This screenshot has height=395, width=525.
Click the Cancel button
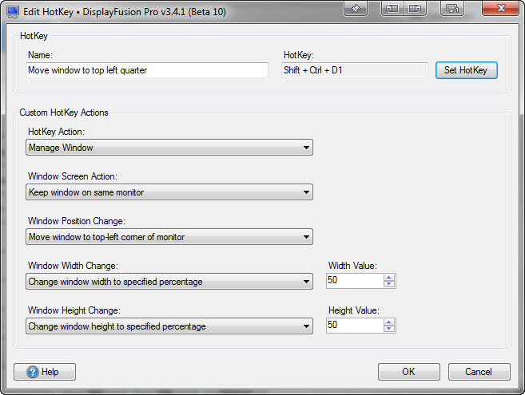pos(479,372)
